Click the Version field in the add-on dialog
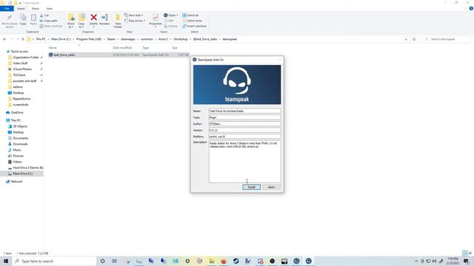Screen dimensions: 474x266 click(x=244, y=130)
